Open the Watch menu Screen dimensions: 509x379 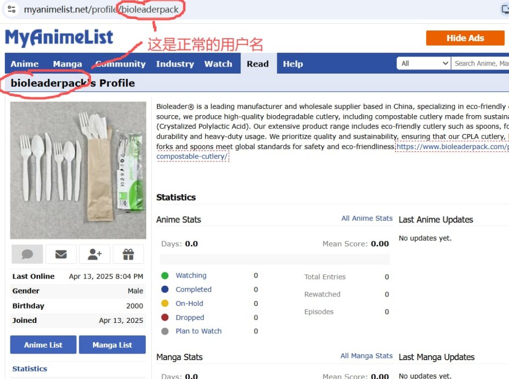[x=218, y=64]
